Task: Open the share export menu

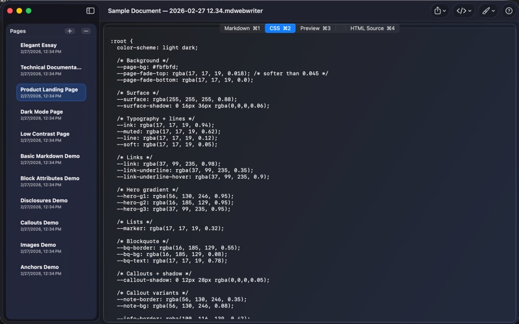Action: coord(440,11)
